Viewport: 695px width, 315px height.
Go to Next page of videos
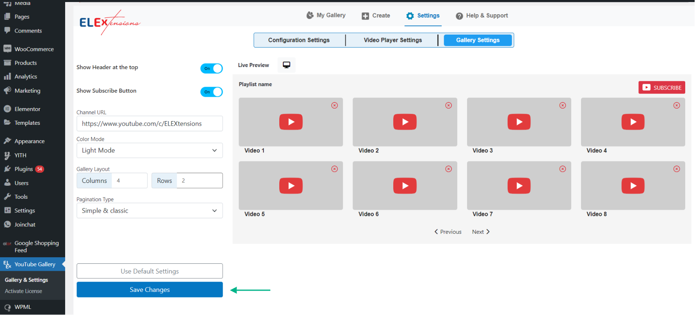(481, 232)
